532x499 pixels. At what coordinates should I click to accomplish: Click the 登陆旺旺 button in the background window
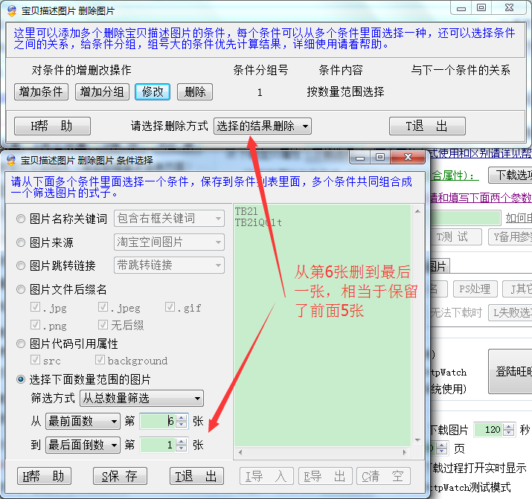(x=513, y=372)
